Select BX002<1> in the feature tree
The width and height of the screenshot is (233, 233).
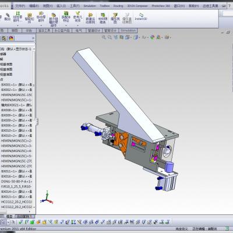(x=16, y=90)
